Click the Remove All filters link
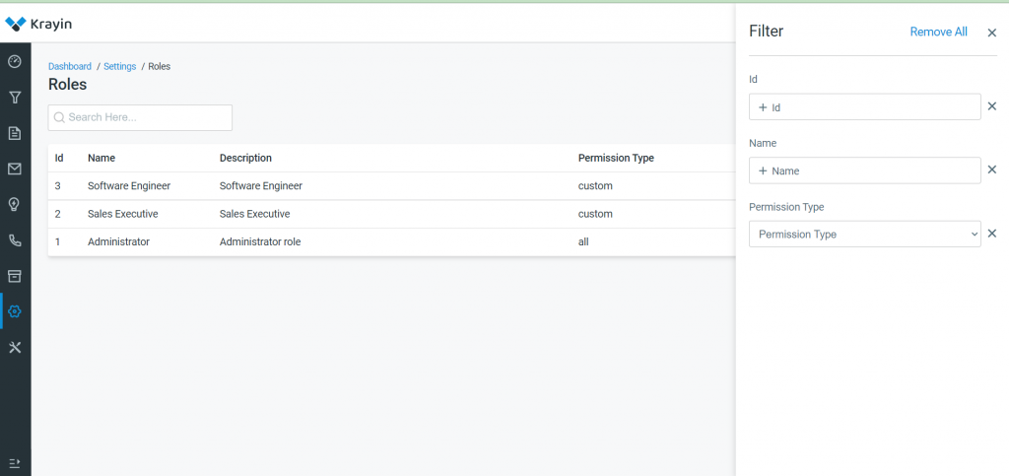This screenshot has height=476, width=1009. click(x=938, y=32)
